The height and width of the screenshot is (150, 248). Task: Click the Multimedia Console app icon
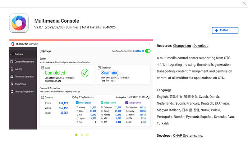point(19,23)
